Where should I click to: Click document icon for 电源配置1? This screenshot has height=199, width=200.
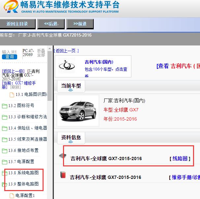tap(12, 196)
